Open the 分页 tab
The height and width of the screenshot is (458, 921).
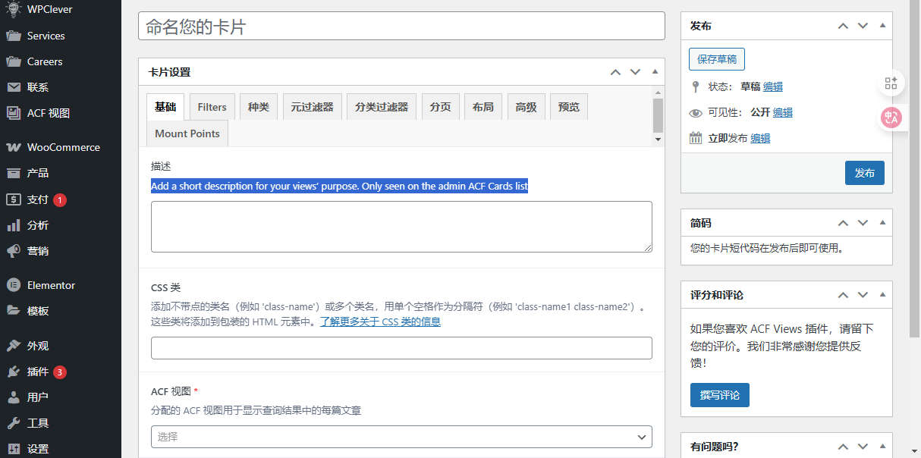click(x=440, y=107)
